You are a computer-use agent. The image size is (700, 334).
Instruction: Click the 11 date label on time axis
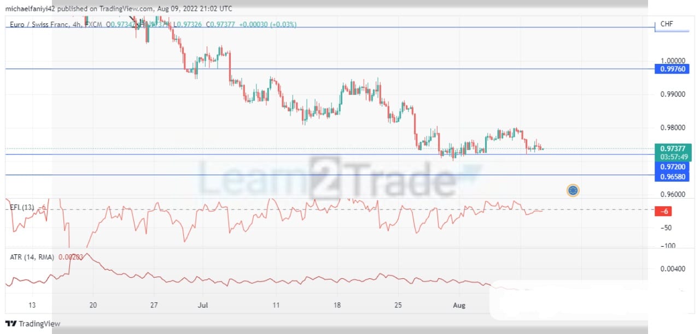276,306
